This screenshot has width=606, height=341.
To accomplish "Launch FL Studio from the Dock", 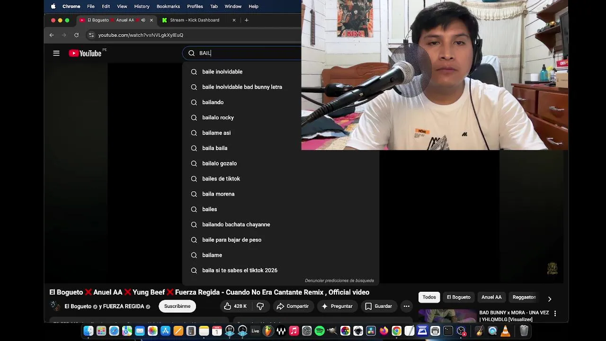I will point(268,331).
